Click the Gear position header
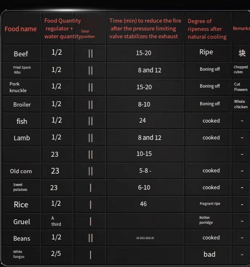Image resolution: width=250 pixels, height=267 pixels. [x=88, y=34]
